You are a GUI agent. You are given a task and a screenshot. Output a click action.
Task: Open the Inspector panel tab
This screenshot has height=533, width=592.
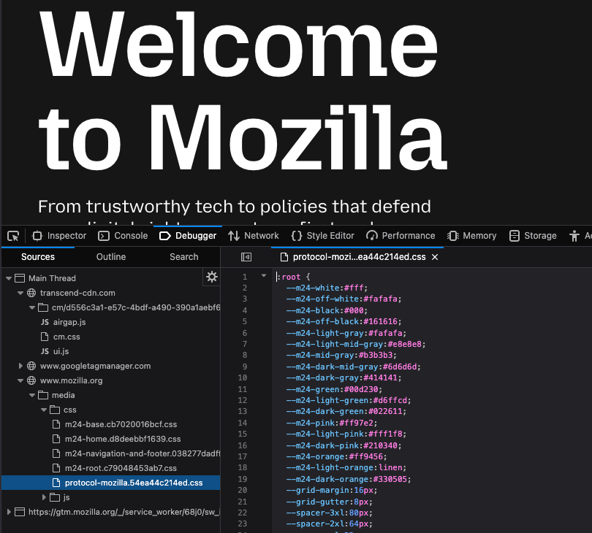pos(59,236)
